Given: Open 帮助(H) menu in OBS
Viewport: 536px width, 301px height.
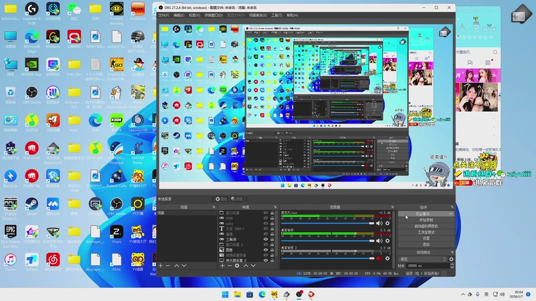Looking at the screenshot, I should pos(292,15).
